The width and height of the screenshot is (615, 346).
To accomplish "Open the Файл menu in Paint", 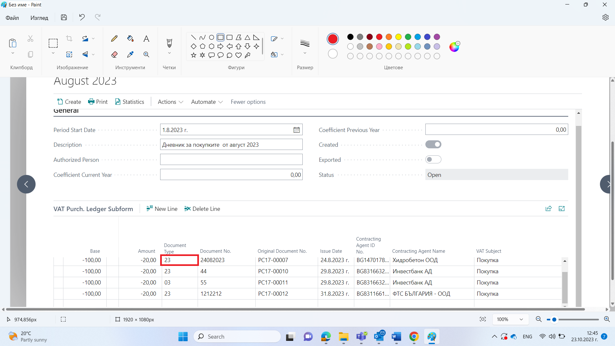I will tap(12, 17).
